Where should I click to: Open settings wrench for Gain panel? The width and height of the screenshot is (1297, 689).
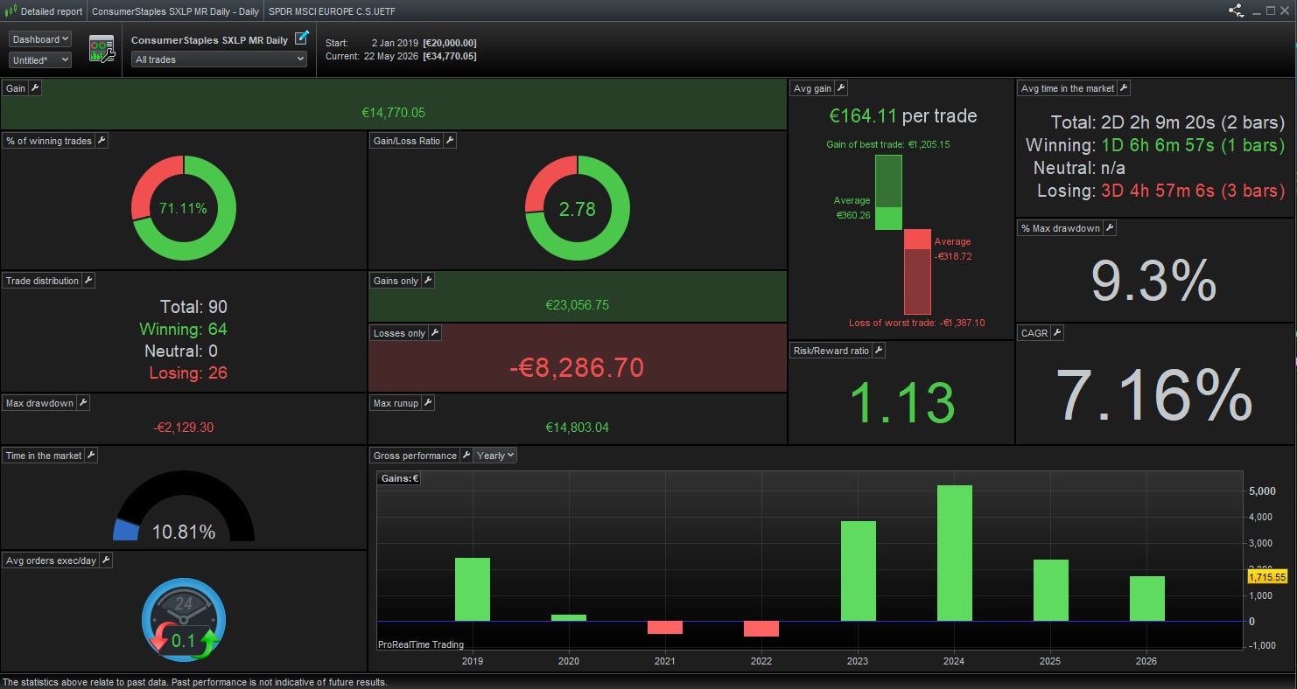[x=35, y=88]
